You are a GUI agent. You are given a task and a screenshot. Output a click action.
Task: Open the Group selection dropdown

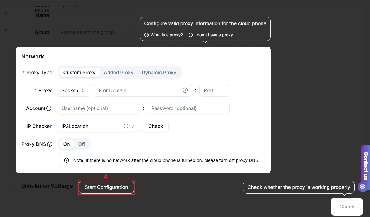coord(96,32)
